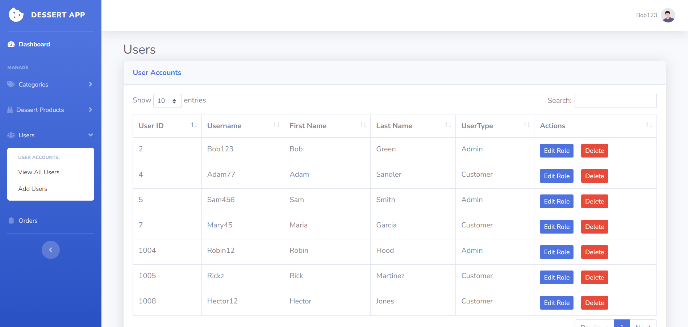Expand the Dessert Products submenu chevron
688x327 pixels.
click(x=91, y=110)
